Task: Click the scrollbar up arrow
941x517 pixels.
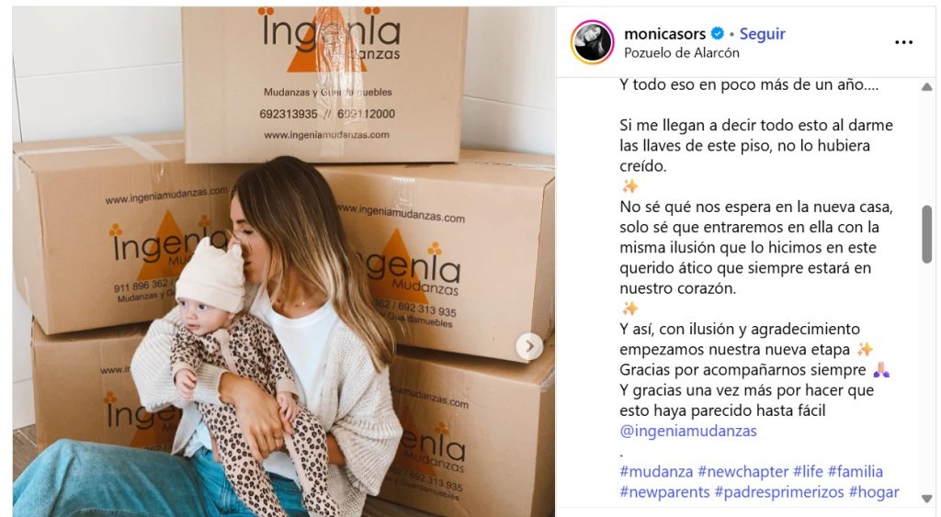Action: [926, 87]
